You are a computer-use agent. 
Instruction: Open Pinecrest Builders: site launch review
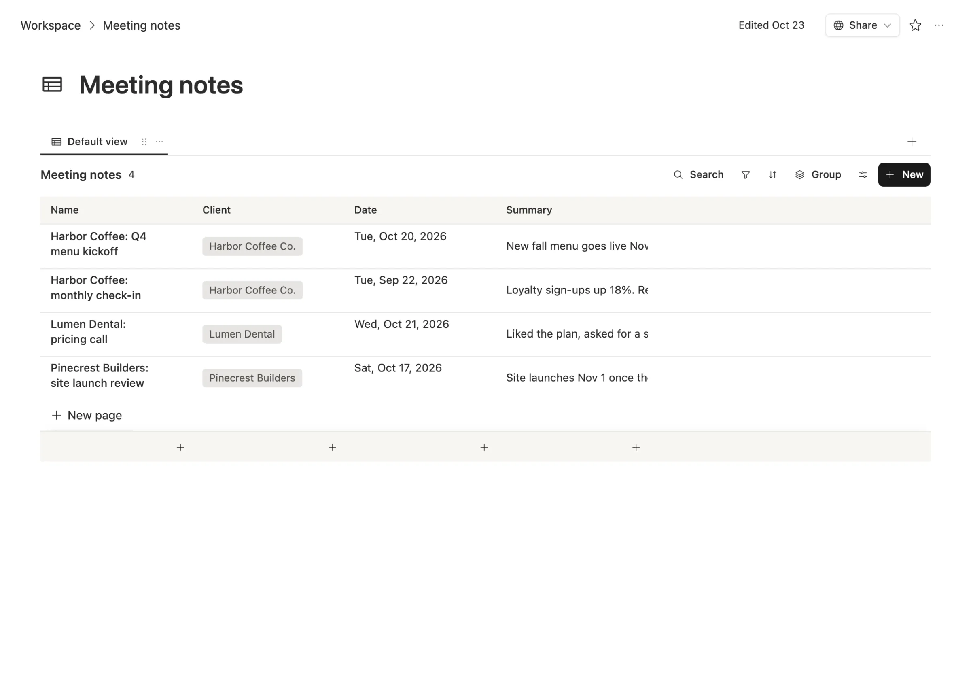pos(100,376)
